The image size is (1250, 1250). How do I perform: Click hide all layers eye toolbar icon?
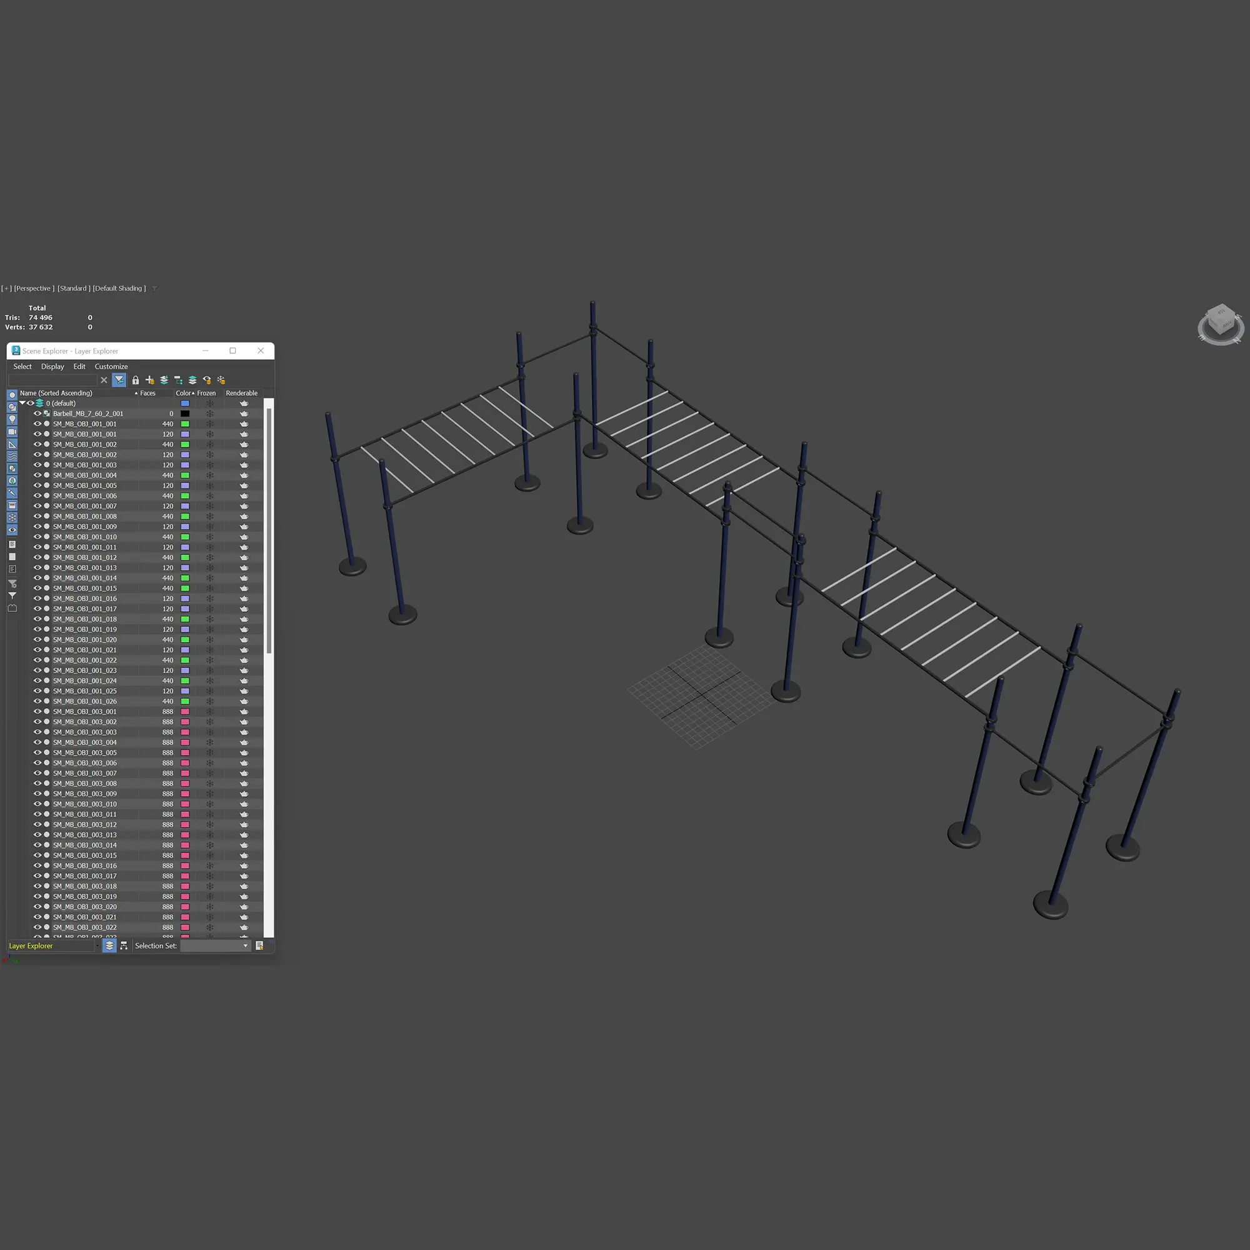(x=206, y=380)
